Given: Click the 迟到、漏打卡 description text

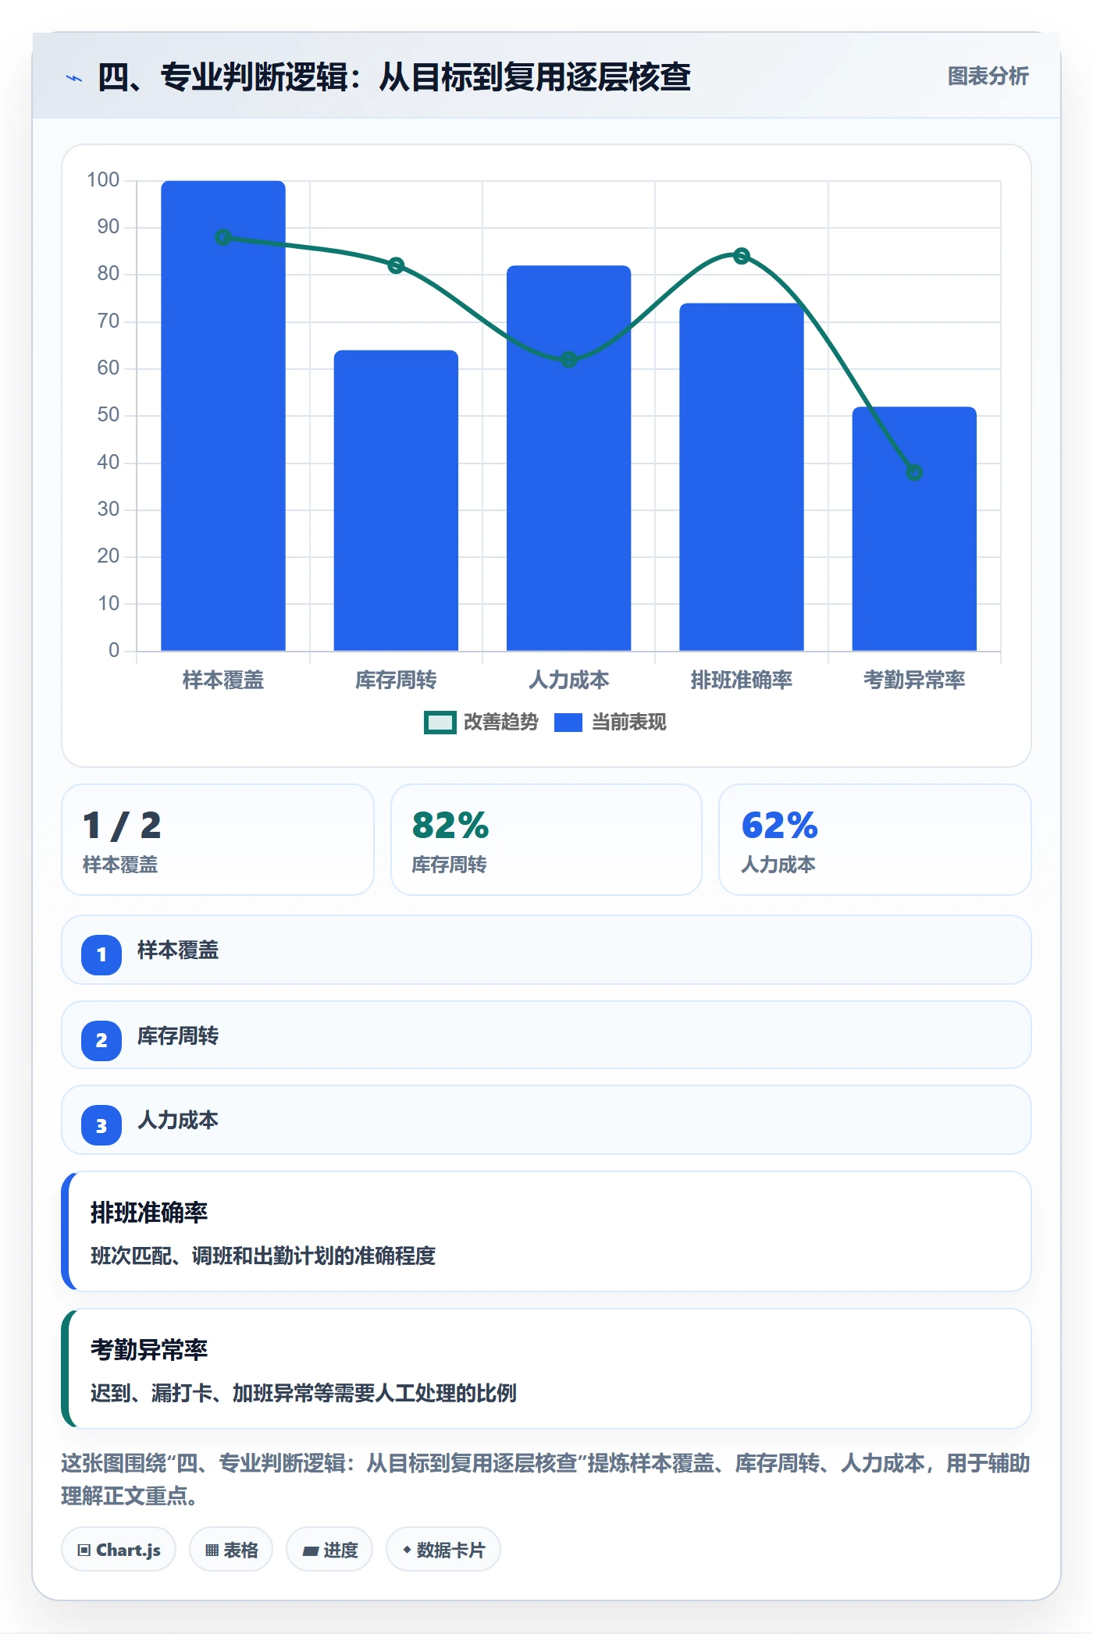Looking at the screenshot, I should [x=304, y=1393].
